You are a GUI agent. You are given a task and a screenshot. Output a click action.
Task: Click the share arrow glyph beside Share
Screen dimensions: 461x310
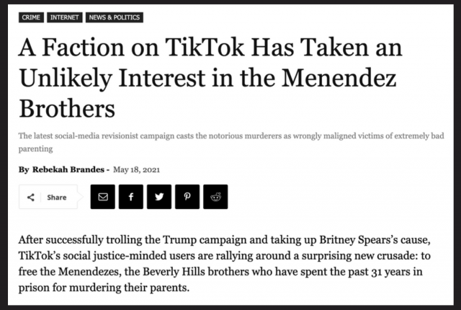30,197
